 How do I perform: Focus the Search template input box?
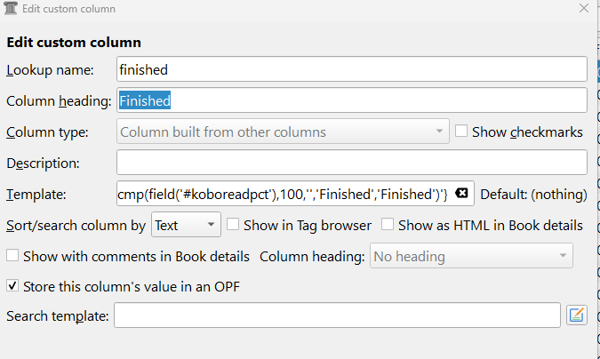click(x=336, y=315)
